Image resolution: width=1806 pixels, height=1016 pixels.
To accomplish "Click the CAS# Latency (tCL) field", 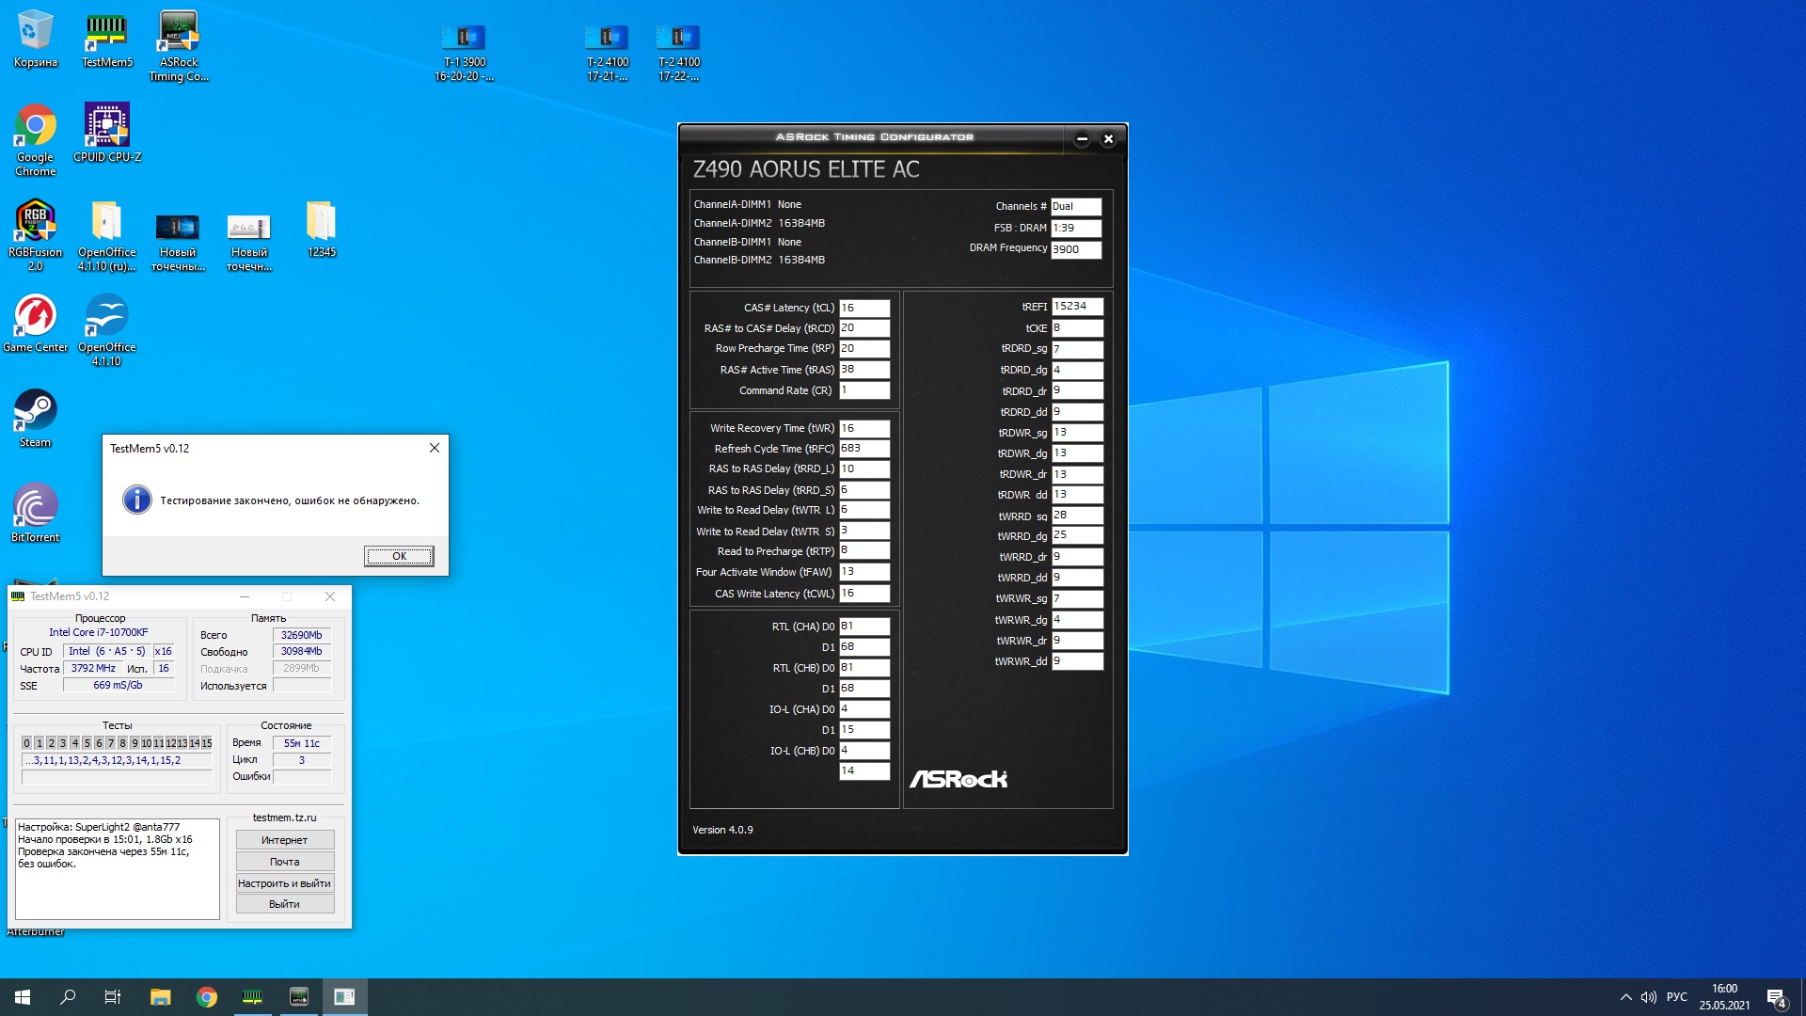I will [x=863, y=308].
